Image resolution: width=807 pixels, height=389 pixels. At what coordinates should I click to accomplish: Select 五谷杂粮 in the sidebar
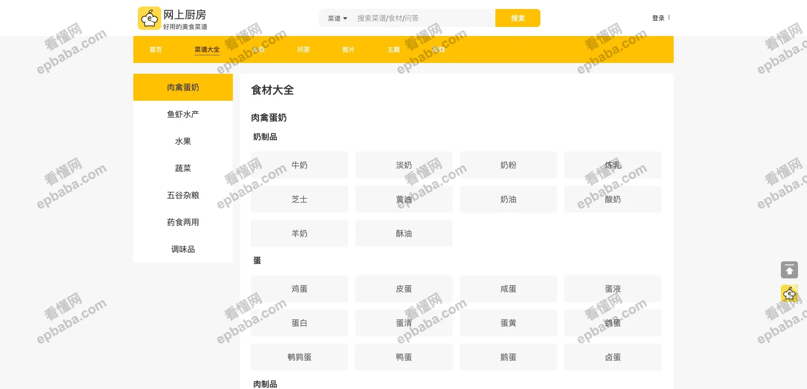pos(183,195)
